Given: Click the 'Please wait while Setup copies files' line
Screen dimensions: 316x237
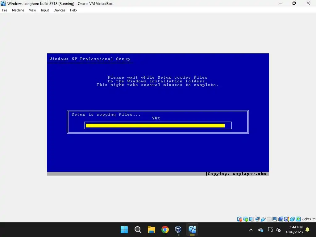Looking at the screenshot, I should pos(158,77).
